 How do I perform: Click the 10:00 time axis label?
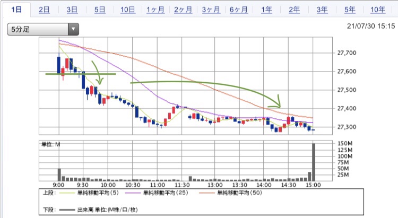tap(108, 185)
